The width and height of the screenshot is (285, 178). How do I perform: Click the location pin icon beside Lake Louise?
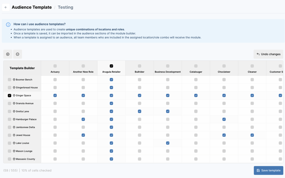[x=14, y=143]
